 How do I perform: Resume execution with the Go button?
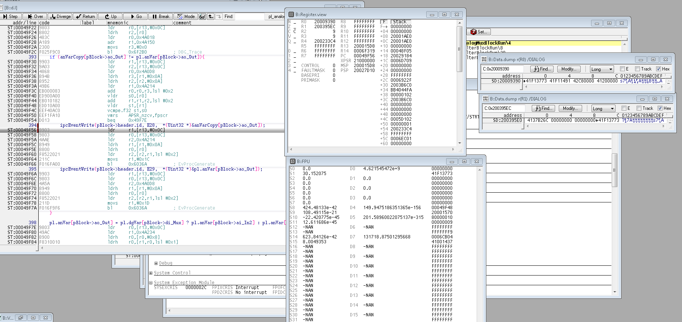(x=135, y=16)
